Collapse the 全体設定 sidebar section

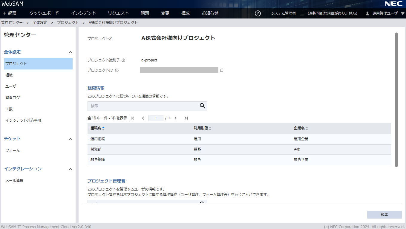click(x=71, y=52)
